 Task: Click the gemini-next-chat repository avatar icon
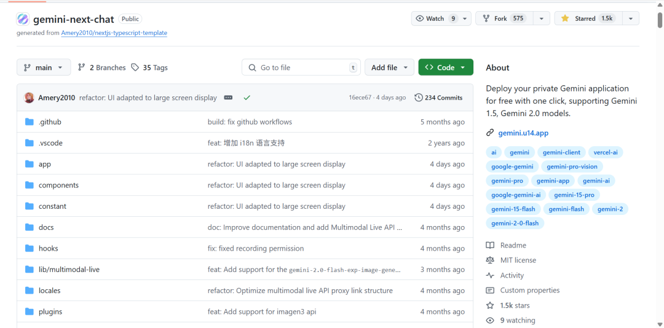point(23,19)
